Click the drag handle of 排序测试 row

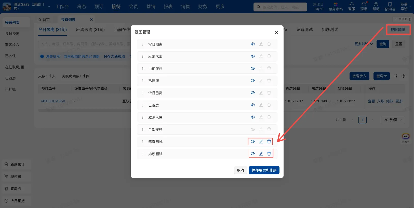tap(143, 154)
